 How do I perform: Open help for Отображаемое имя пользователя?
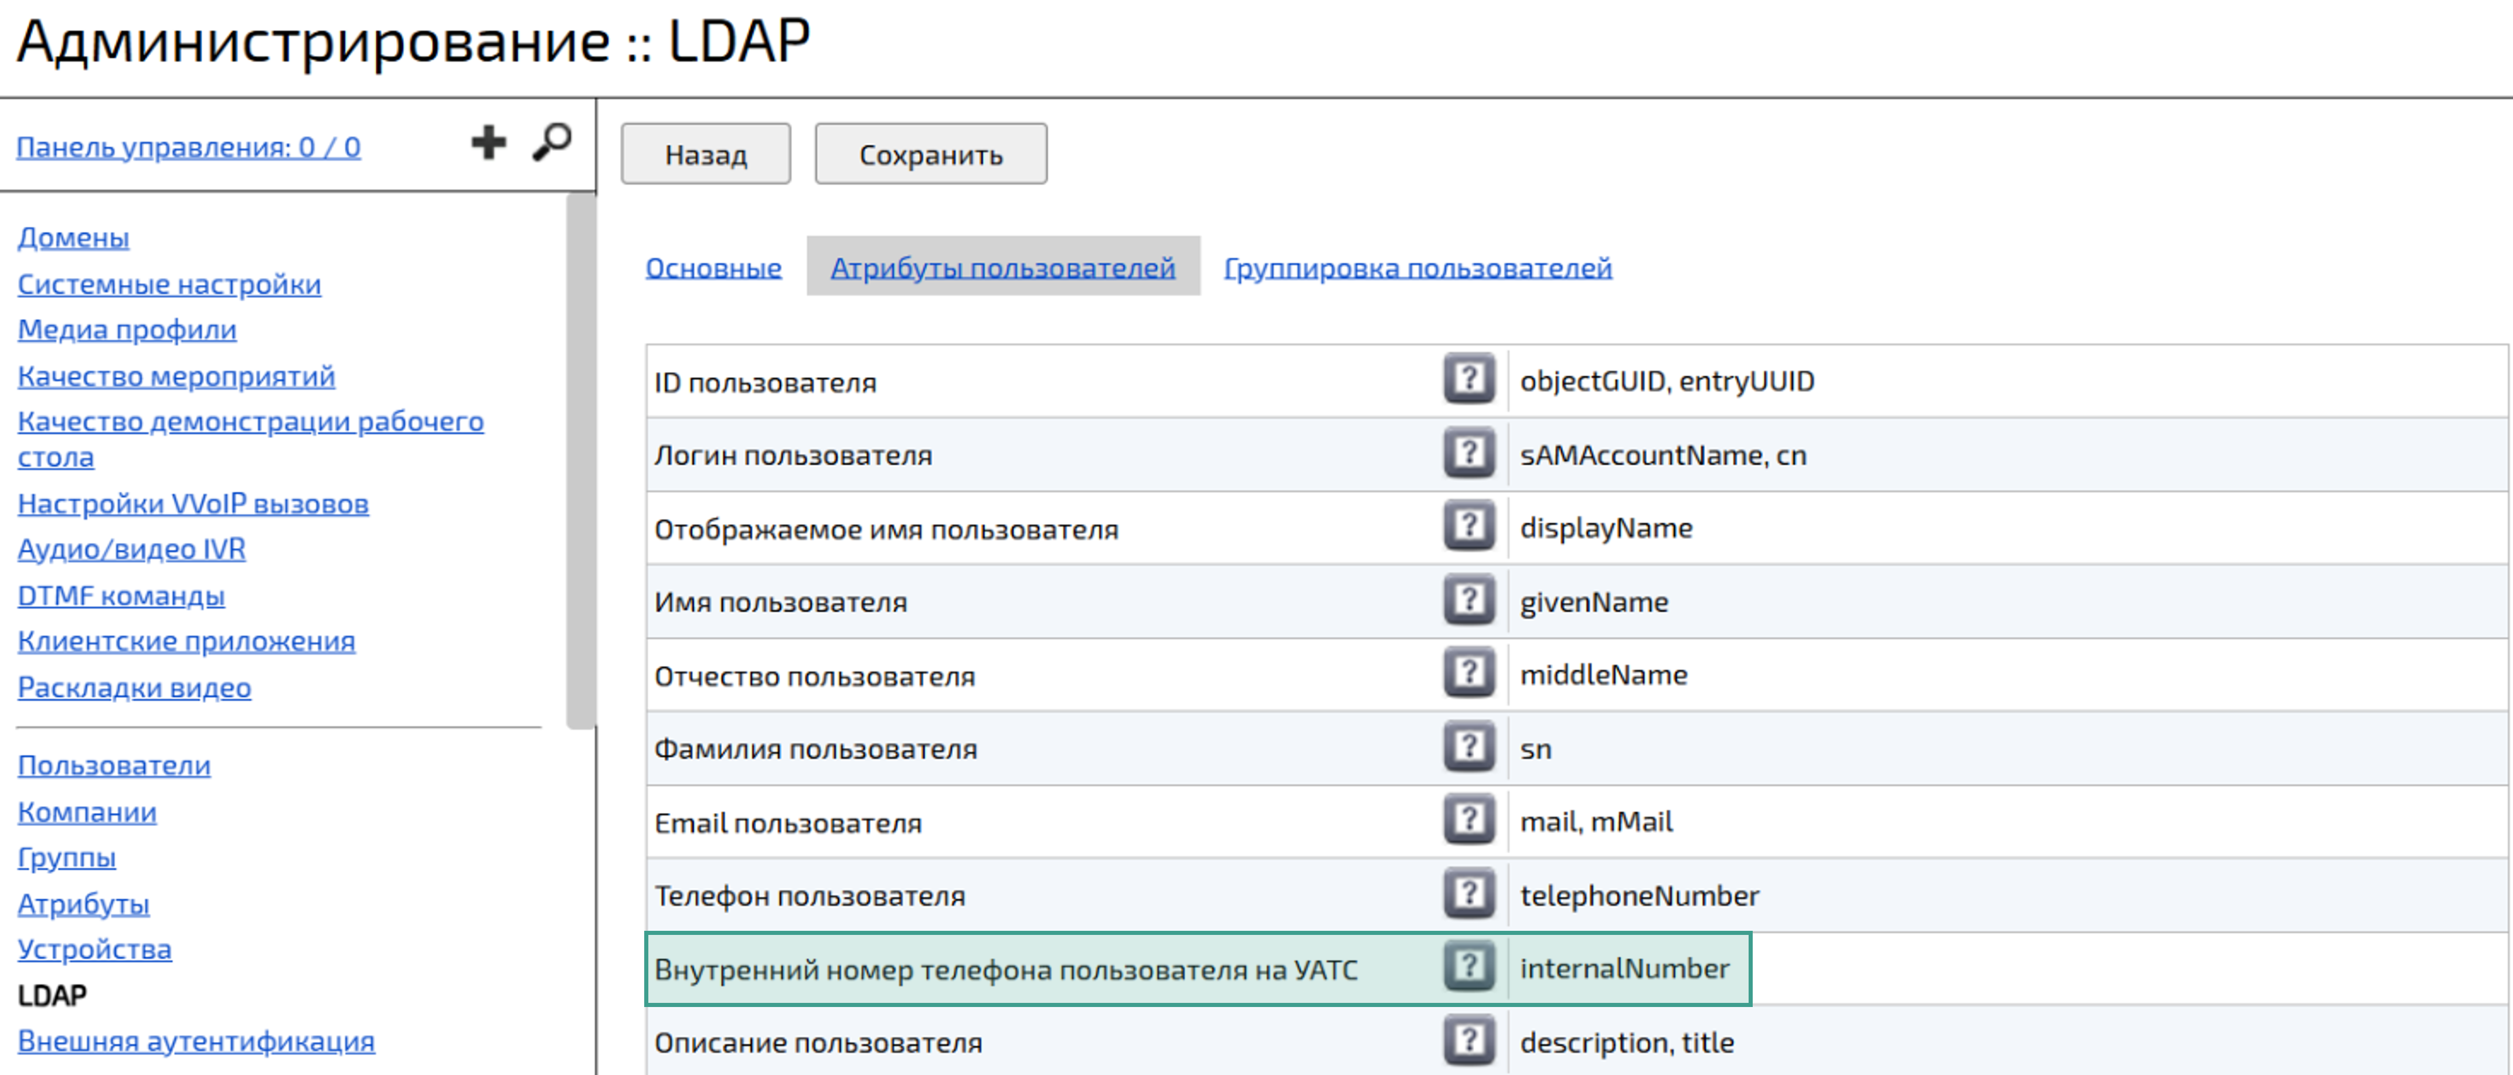click(1469, 528)
